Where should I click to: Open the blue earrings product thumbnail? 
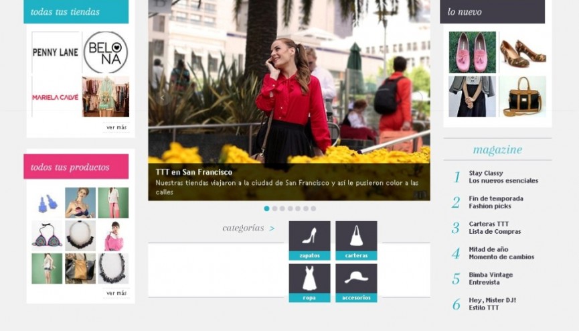(47, 202)
